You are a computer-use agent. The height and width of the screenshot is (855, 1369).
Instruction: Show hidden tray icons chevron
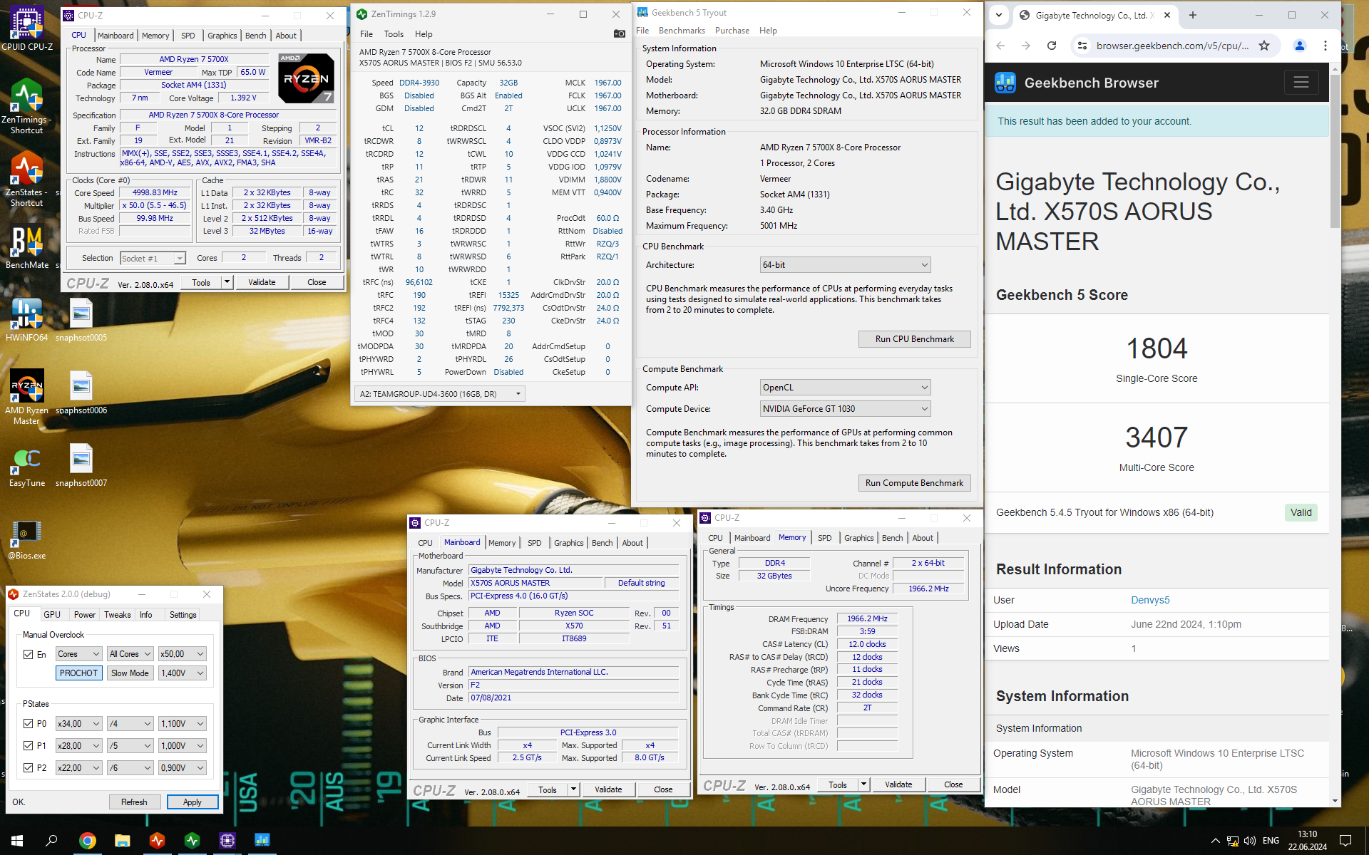[1215, 841]
